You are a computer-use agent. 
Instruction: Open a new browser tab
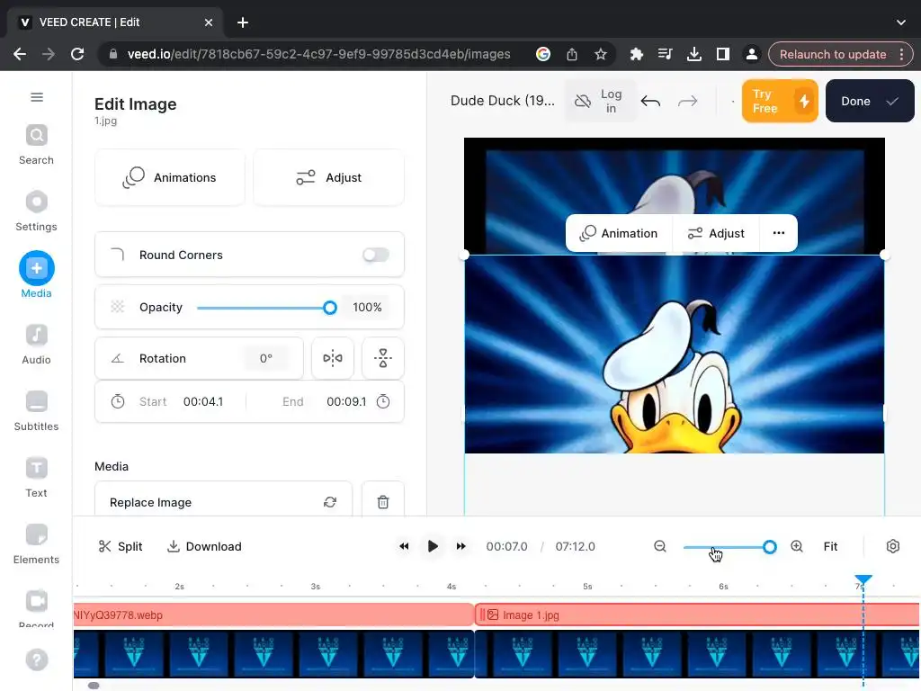tap(243, 22)
